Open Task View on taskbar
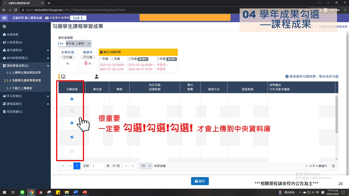349x196 pixels. pos(13,192)
